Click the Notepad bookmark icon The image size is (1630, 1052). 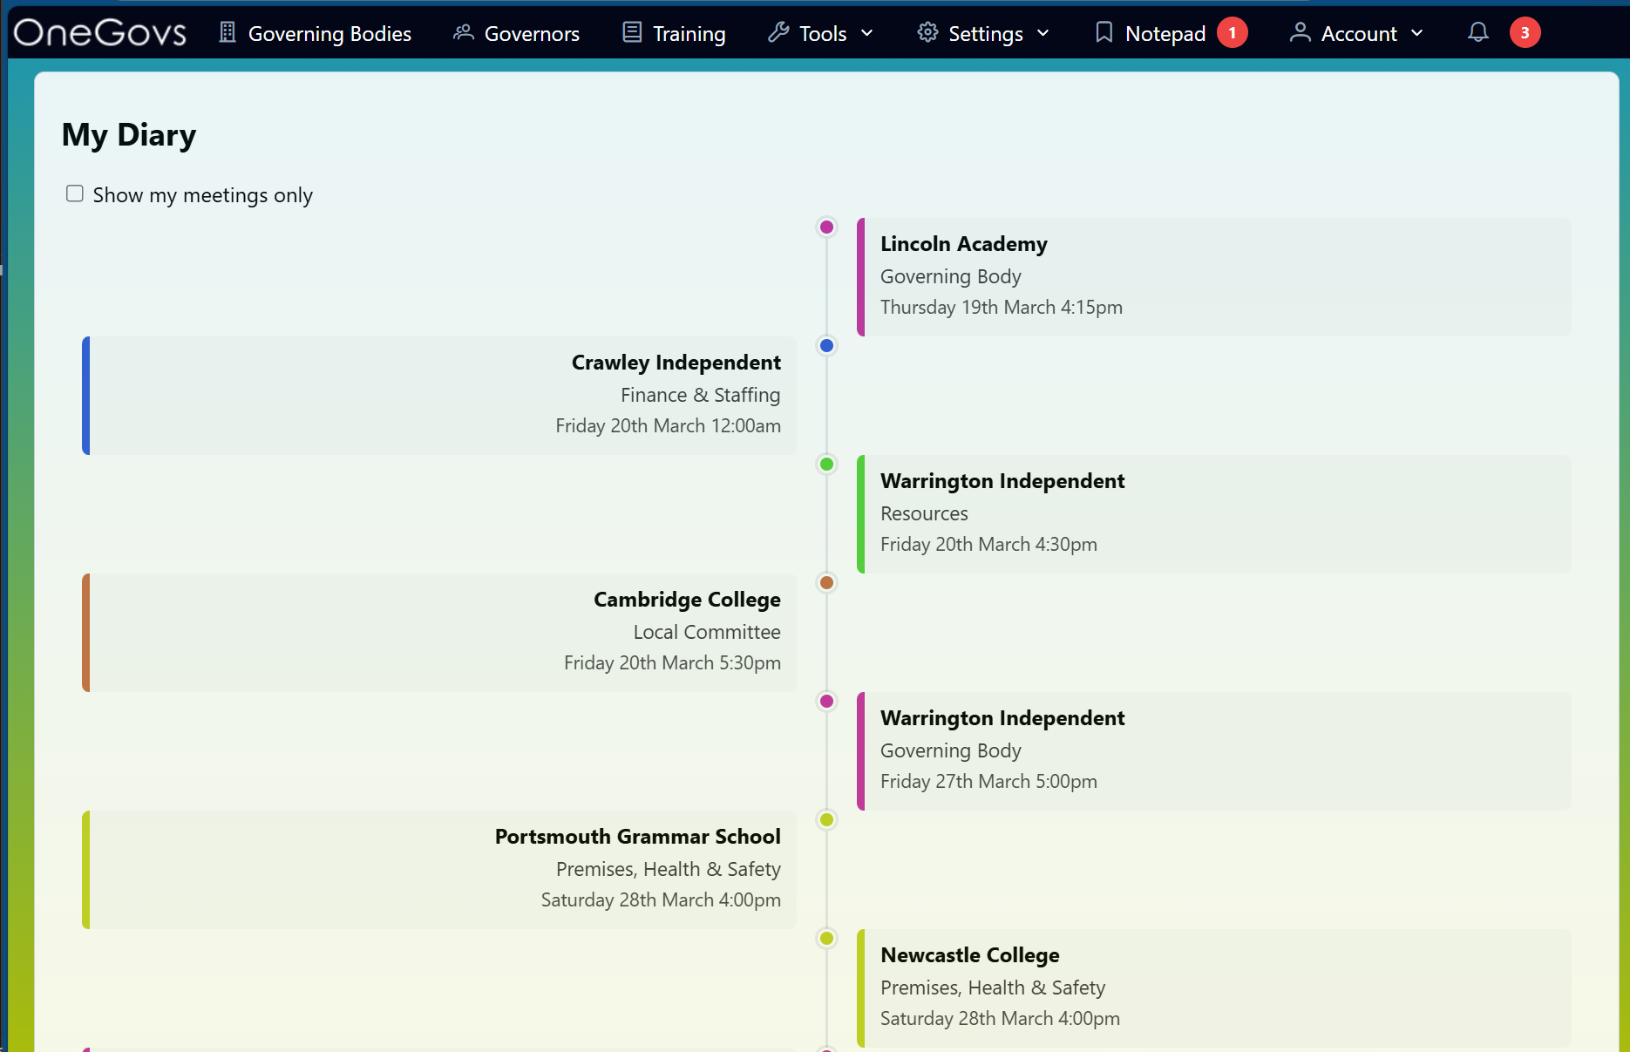(x=1104, y=32)
